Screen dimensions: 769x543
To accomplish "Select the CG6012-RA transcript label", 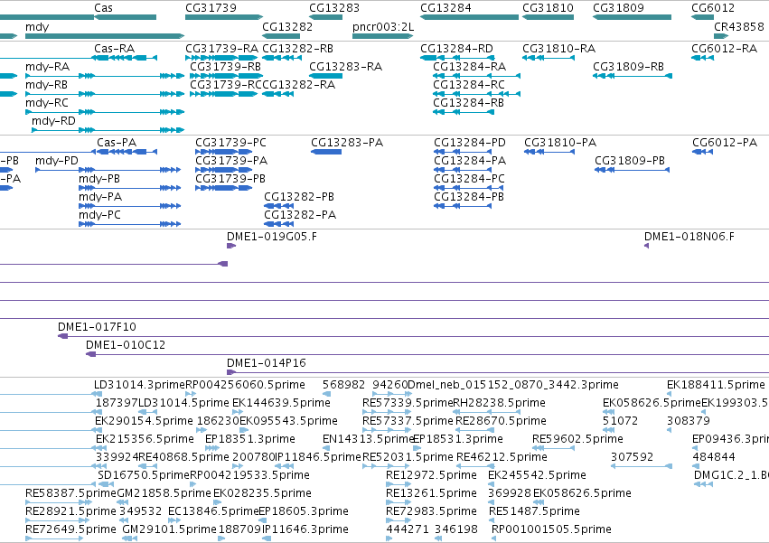I will coord(724,49).
